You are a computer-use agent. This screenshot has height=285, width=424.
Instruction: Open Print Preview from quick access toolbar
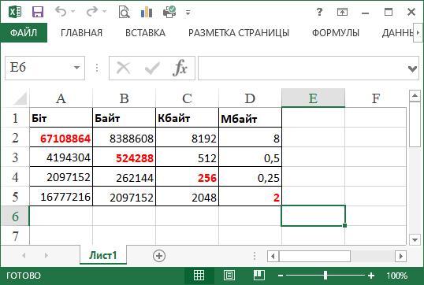click(x=124, y=12)
